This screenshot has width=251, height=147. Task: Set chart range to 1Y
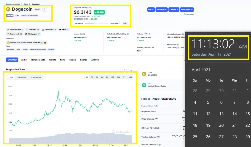click(x=107, y=77)
